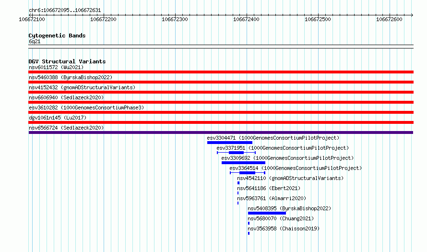Open esv3304471 (1000GenomesConsortiumPilotProject) label
The width and height of the screenshot is (427, 252).
pyautogui.click(x=273, y=138)
